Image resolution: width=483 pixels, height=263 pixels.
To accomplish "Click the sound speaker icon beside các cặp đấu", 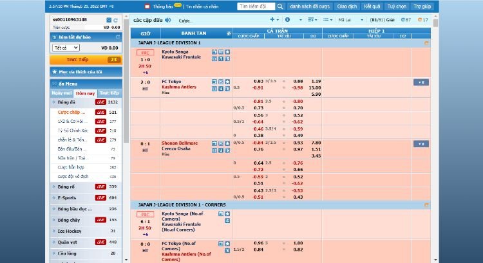I will (167, 20).
